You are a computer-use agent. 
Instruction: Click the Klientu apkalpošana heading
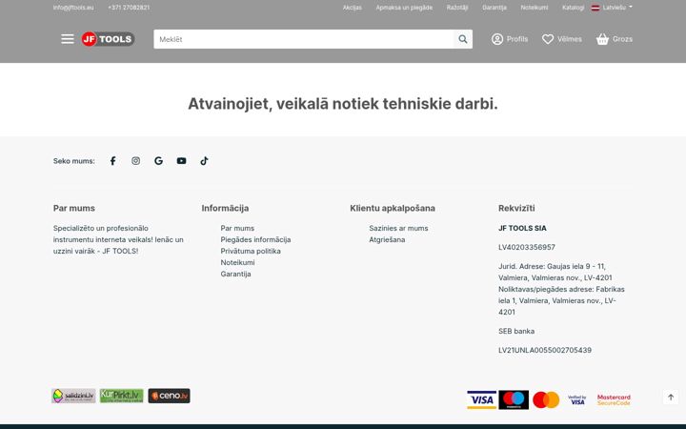(x=393, y=208)
